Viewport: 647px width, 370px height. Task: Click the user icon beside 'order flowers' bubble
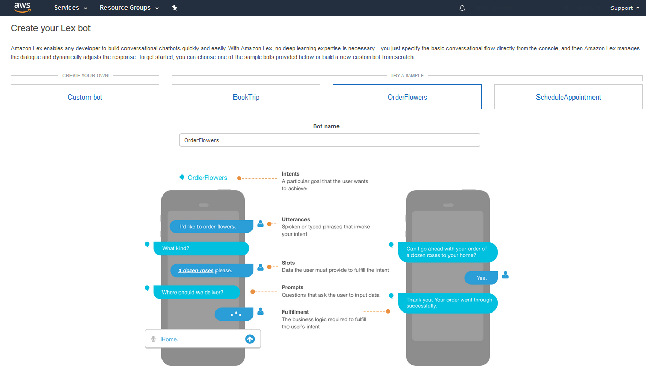click(261, 223)
